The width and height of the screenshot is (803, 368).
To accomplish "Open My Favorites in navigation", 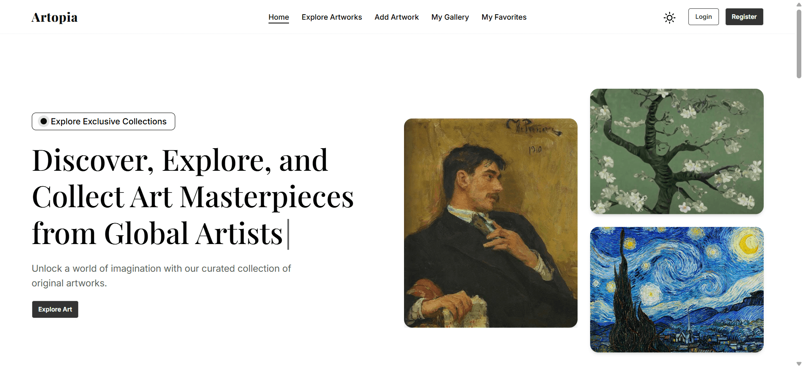I will (504, 17).
